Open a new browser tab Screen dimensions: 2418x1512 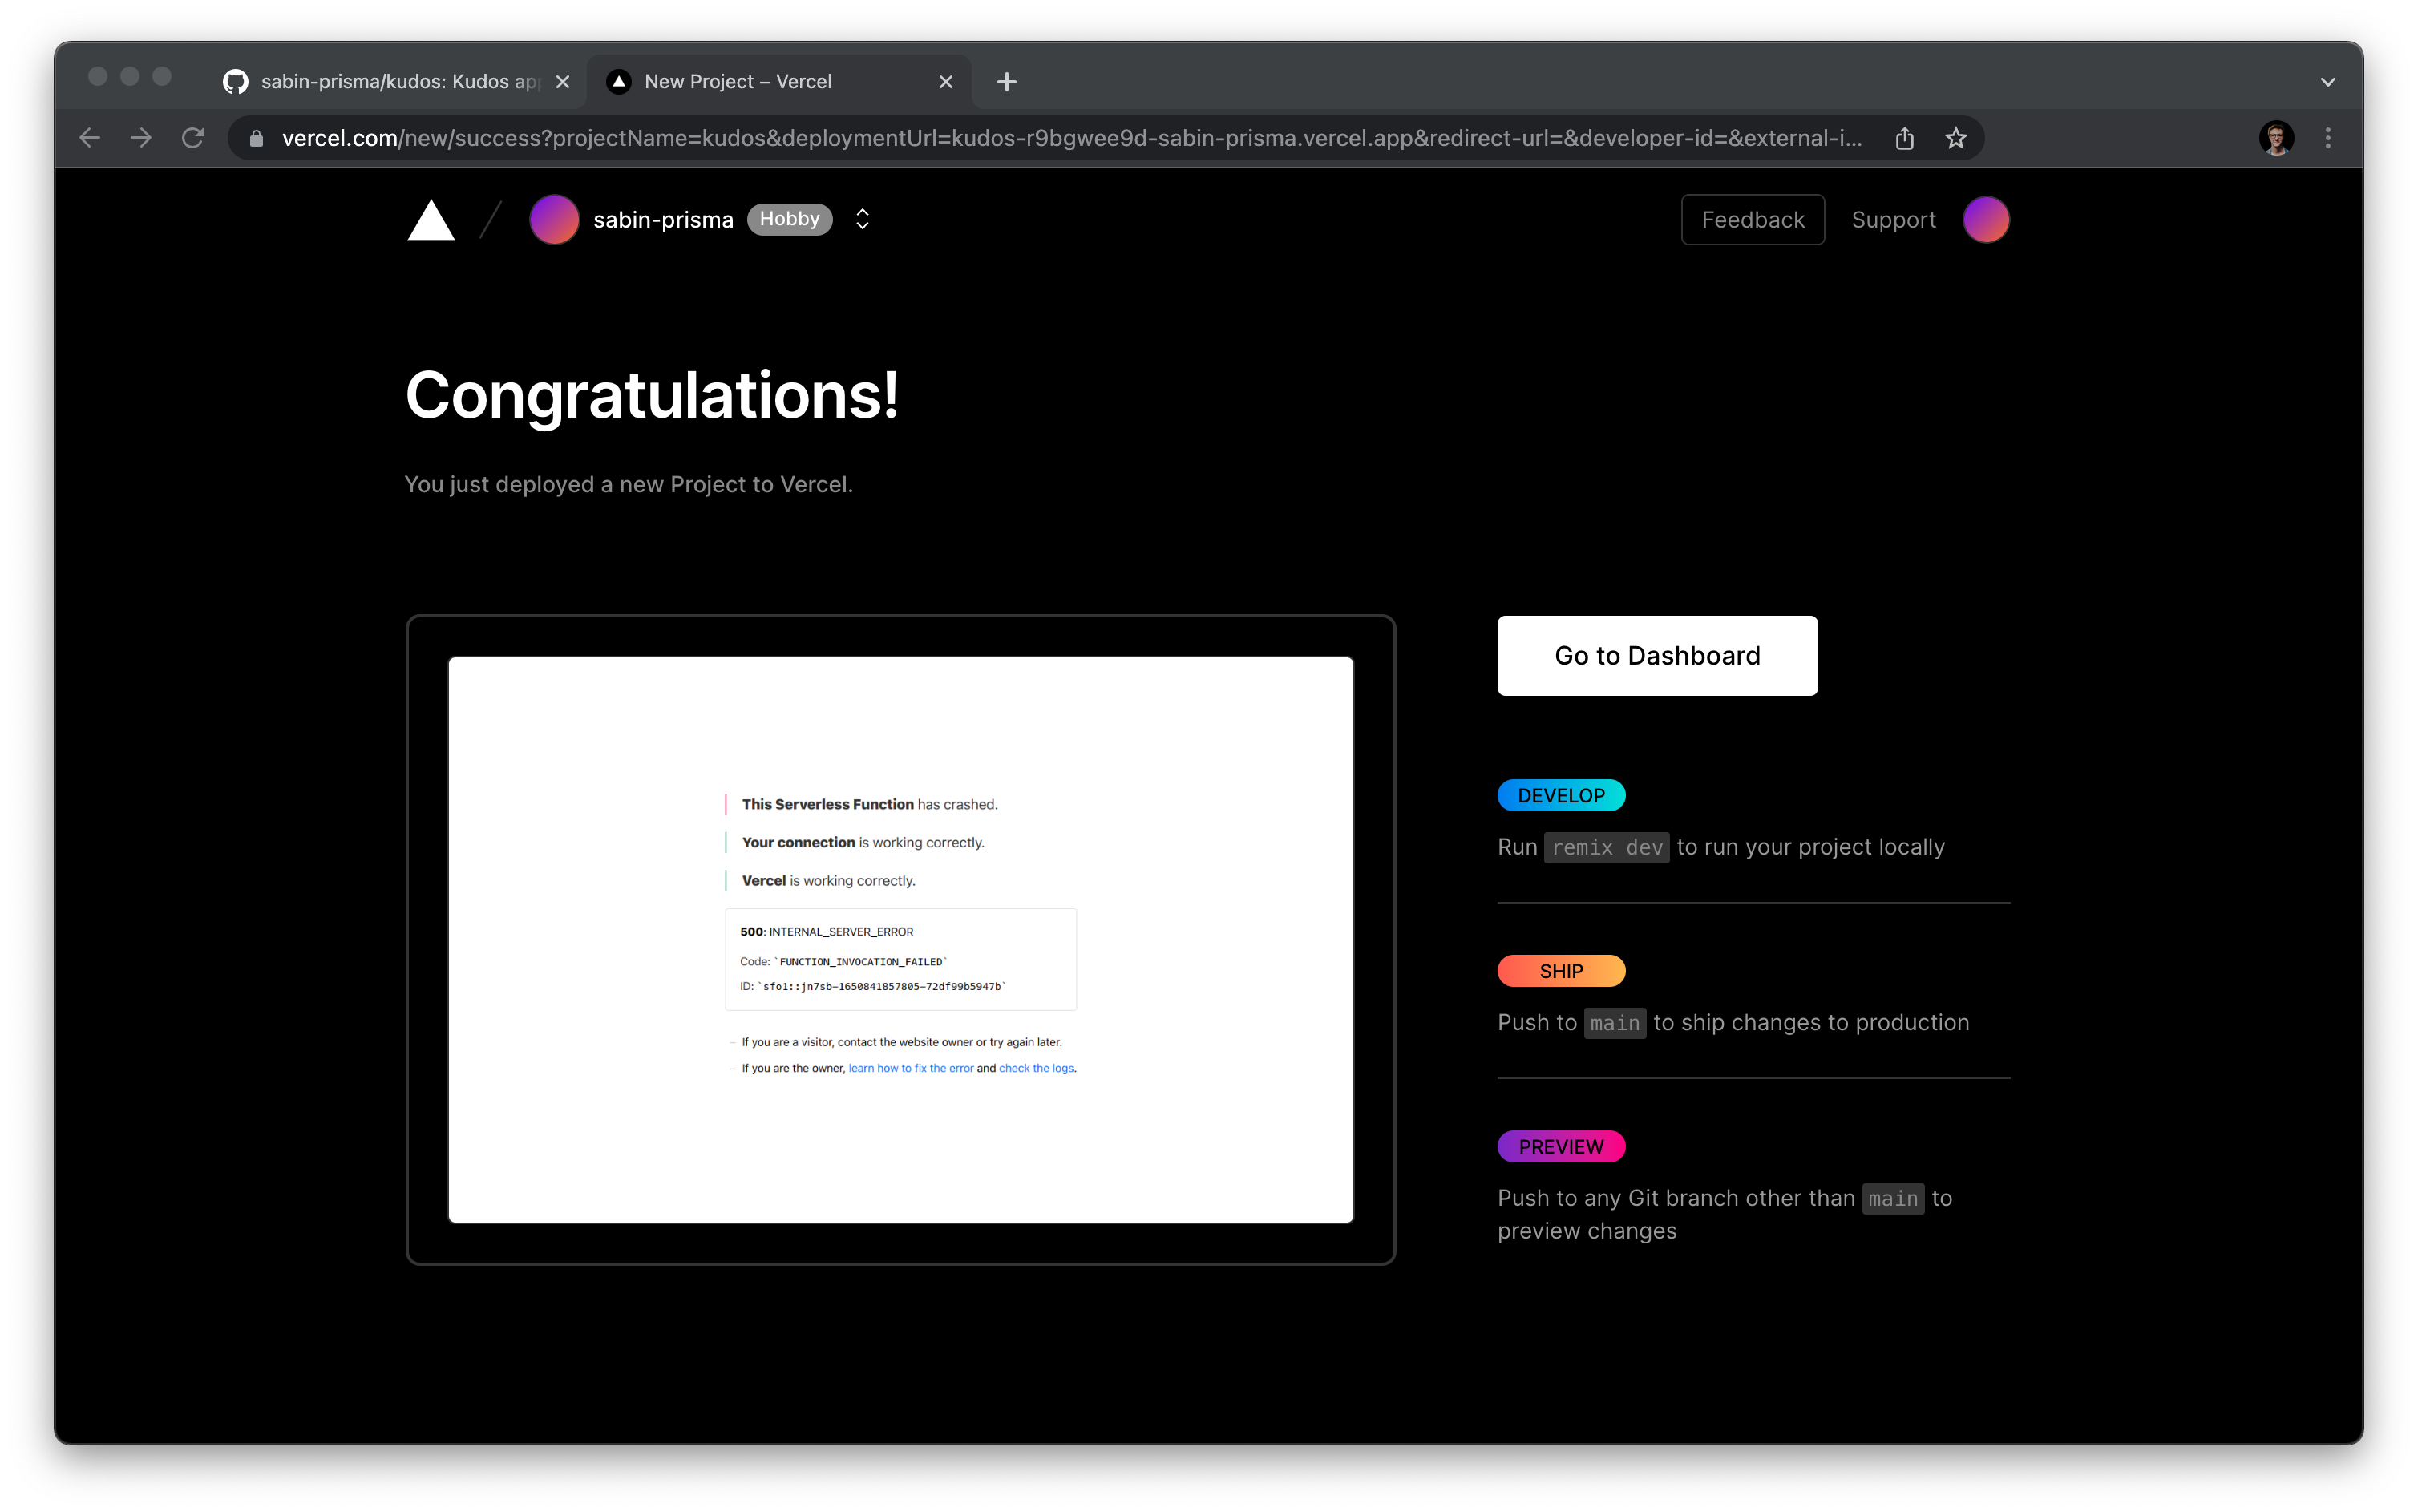click(x=1007, y=82)
